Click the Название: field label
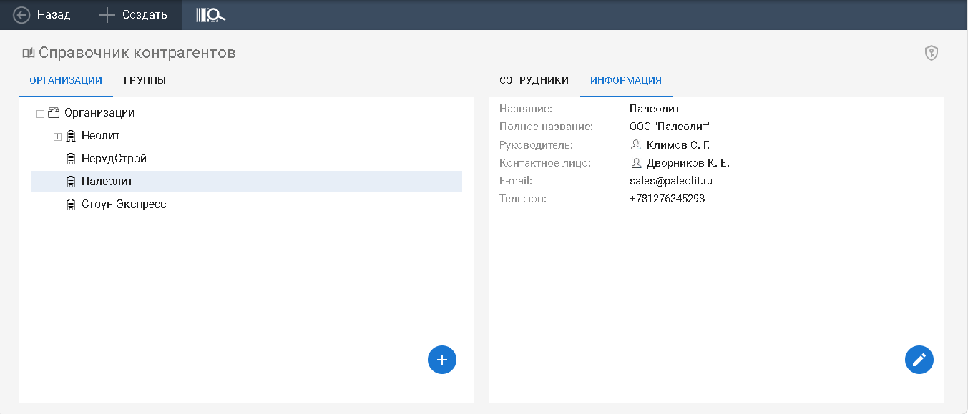The height and width of the screenshot is (414, 968). 526,109
